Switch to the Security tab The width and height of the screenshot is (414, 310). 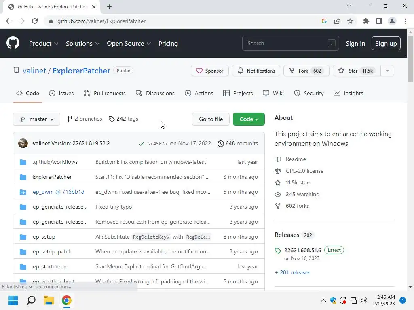tap(308, 93)
